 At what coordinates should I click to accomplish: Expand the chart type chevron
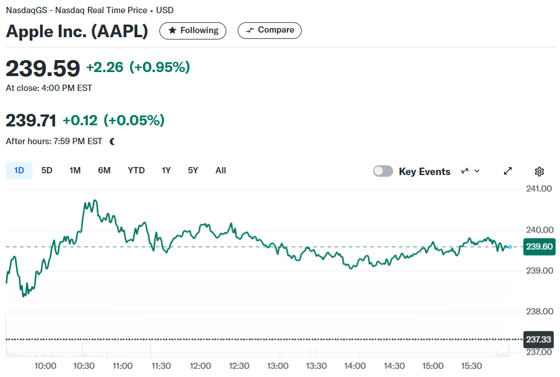click(x=477, y=171)
